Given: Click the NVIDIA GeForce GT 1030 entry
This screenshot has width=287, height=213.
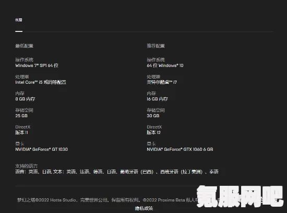Looking at the screenshot, I should (42, 149).
